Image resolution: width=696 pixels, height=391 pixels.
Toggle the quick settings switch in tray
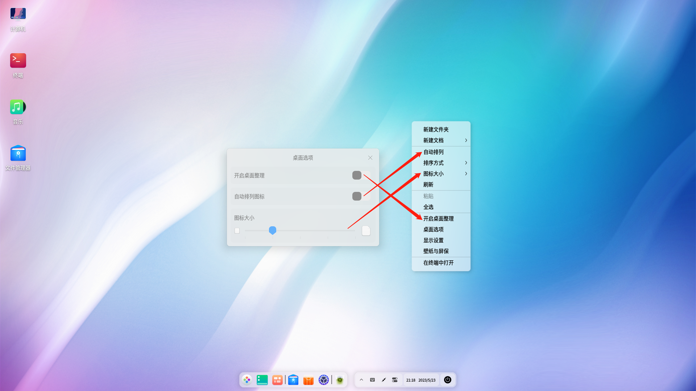point(395,380)
